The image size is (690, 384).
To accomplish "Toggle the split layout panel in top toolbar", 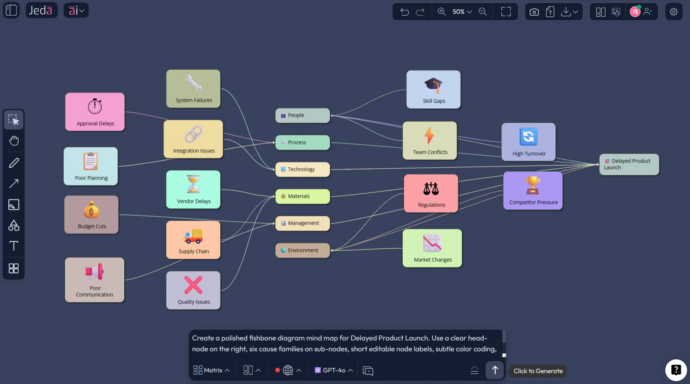I will [601, 12].
